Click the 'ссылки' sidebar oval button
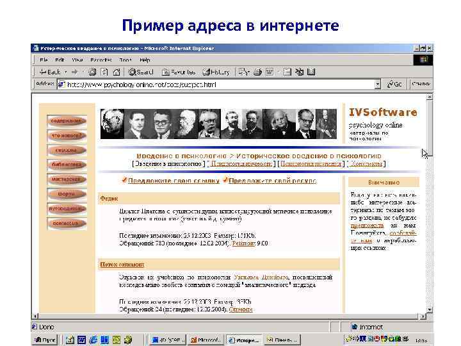The width and height of the screenshot is (461, 346). [x=67, y=151]
